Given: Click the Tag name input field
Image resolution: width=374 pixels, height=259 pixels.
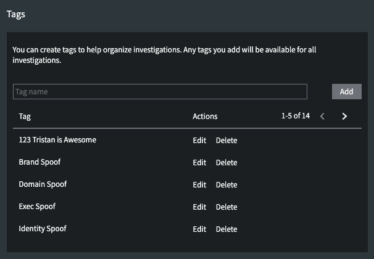Looking at the screenshot, I should pos(160,91).
